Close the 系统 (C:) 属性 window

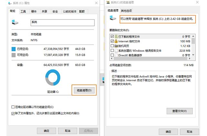(x=96, y=3)
